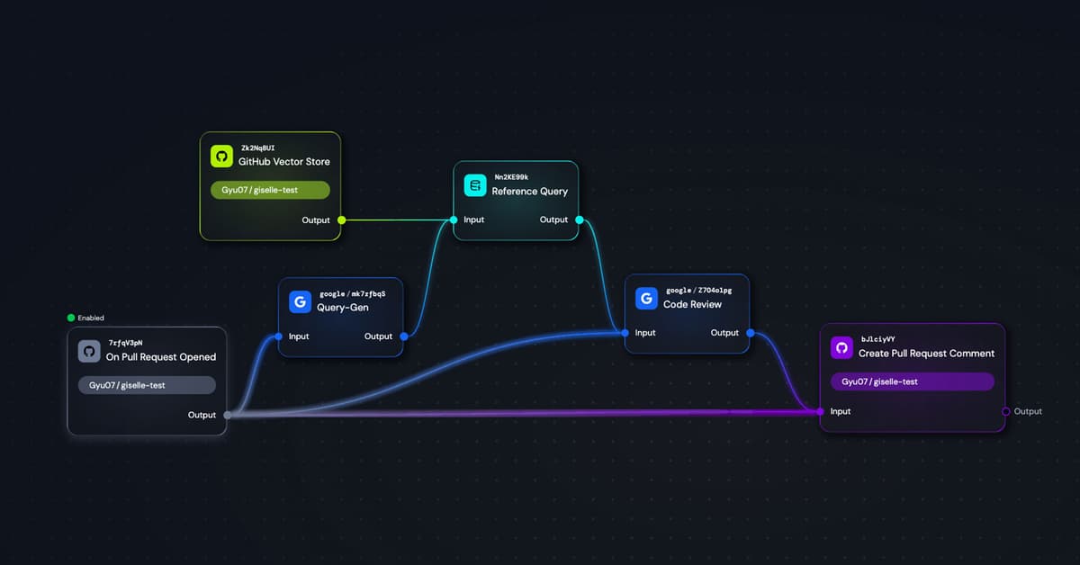Viewport: 1080px width, 565px height.
Task: Click the Query-Gen Output port
Action: (403, 336)
